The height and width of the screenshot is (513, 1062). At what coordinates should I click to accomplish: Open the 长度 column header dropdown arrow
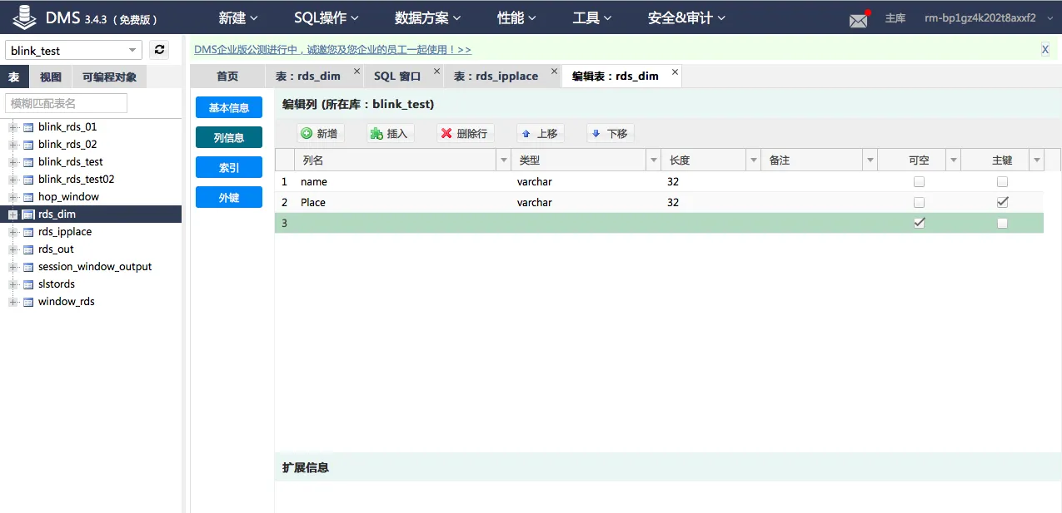pos(753,160)
